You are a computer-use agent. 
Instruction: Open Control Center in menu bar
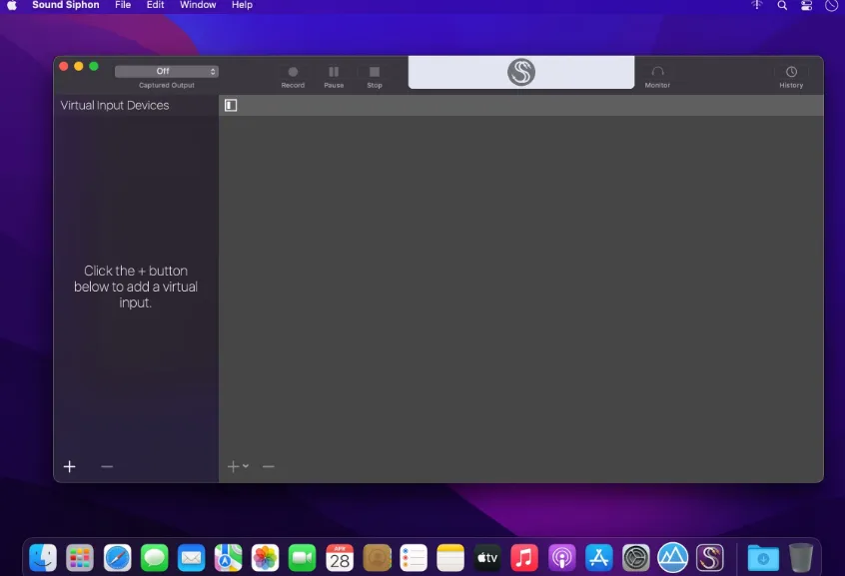click(x=806, y=5)
